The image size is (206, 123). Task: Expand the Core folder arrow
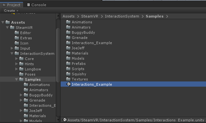(17, 59)
